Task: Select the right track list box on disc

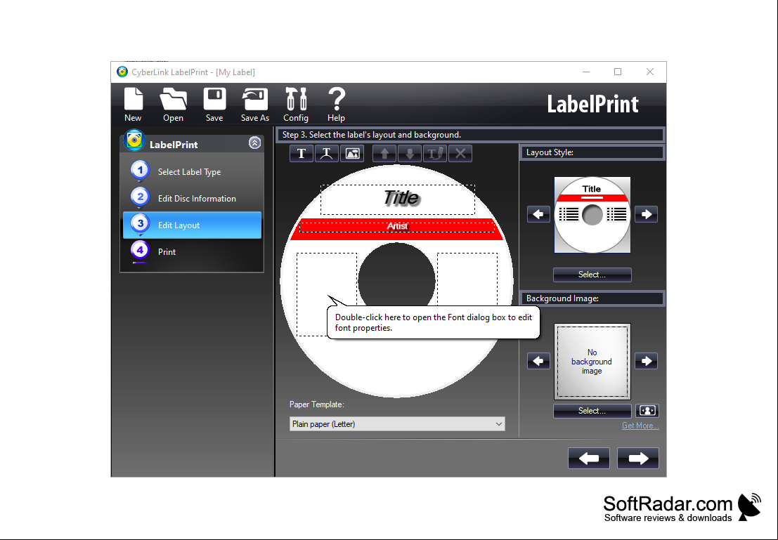Action: 467,279
